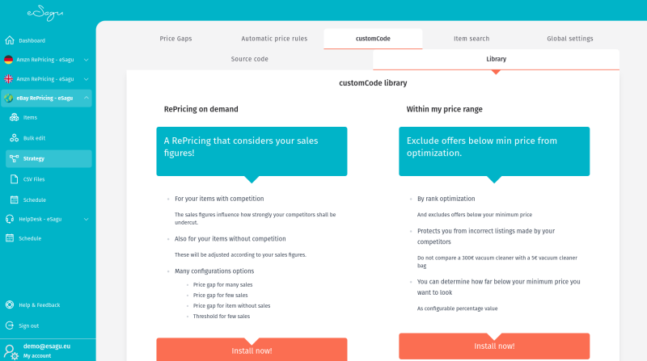Viewport: 647px width, 361px height.
Task: Expand the UK Amzn RePricing chevron
Action: (x=86, y=78)
